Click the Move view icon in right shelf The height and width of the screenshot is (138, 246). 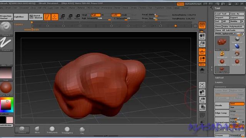click(x=202, y=93)
